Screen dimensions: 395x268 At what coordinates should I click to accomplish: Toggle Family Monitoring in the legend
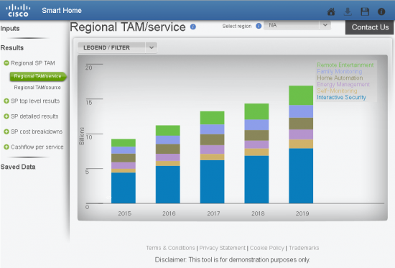pyautogui.click(x=339, y=72)
